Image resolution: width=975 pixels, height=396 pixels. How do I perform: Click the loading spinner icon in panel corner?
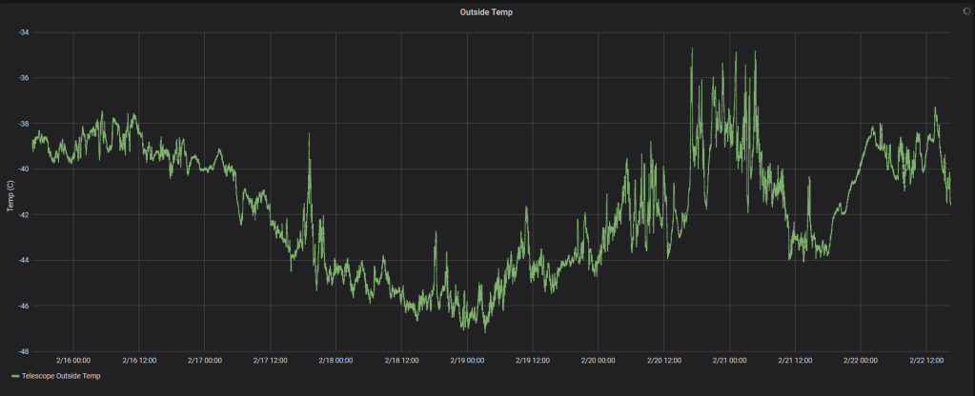point(965,11)
